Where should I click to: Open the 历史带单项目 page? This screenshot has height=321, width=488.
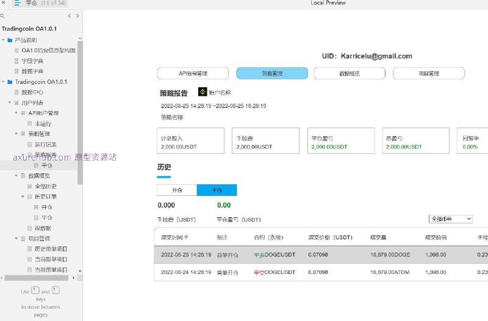51,249
